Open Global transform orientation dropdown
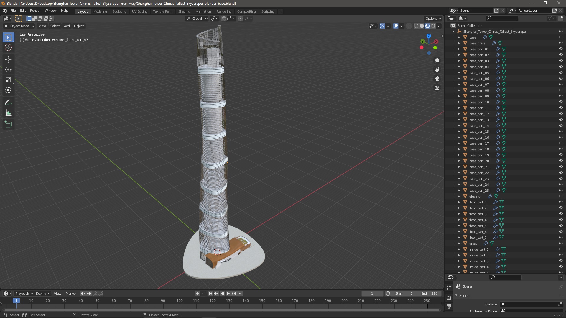This screenshot has height=318, width=566. pos(197,19)
